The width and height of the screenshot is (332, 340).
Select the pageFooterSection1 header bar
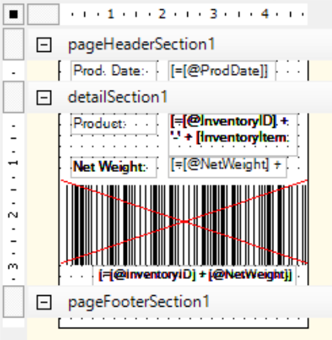click(180, 301)
